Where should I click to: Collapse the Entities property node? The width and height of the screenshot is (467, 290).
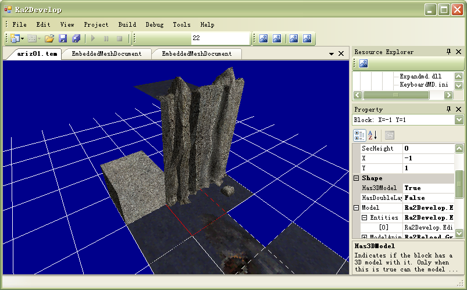(365, 218)
